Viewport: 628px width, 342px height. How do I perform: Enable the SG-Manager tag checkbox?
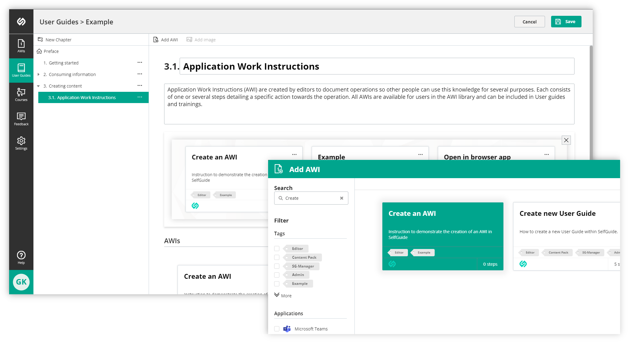pos(277,266)
